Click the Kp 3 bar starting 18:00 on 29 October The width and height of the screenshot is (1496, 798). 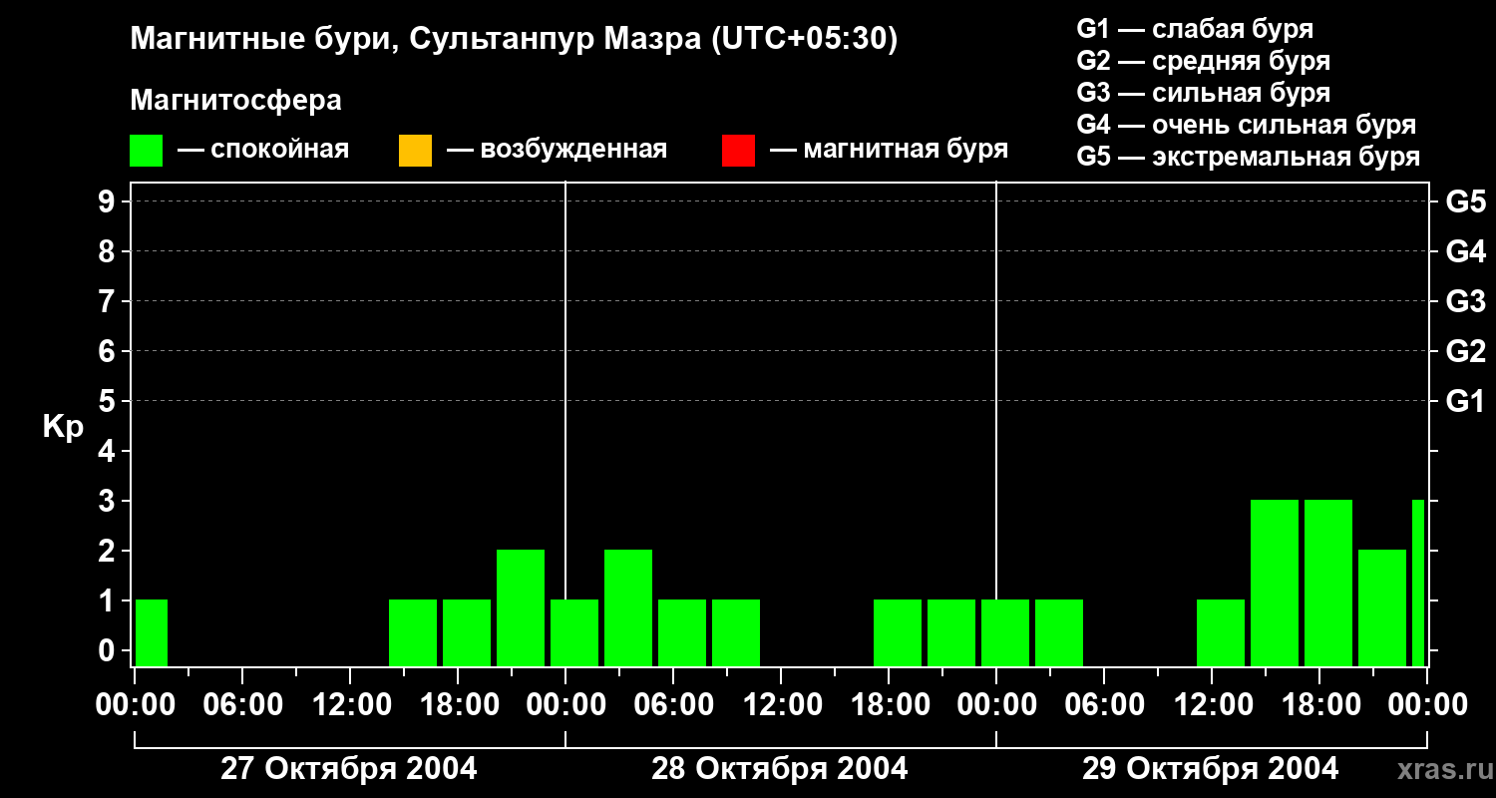click(x=1328, y=584)
